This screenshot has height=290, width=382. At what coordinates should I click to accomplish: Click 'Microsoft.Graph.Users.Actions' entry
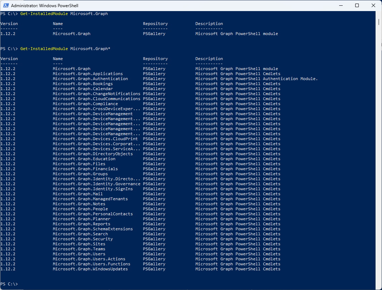pos(89,259)
